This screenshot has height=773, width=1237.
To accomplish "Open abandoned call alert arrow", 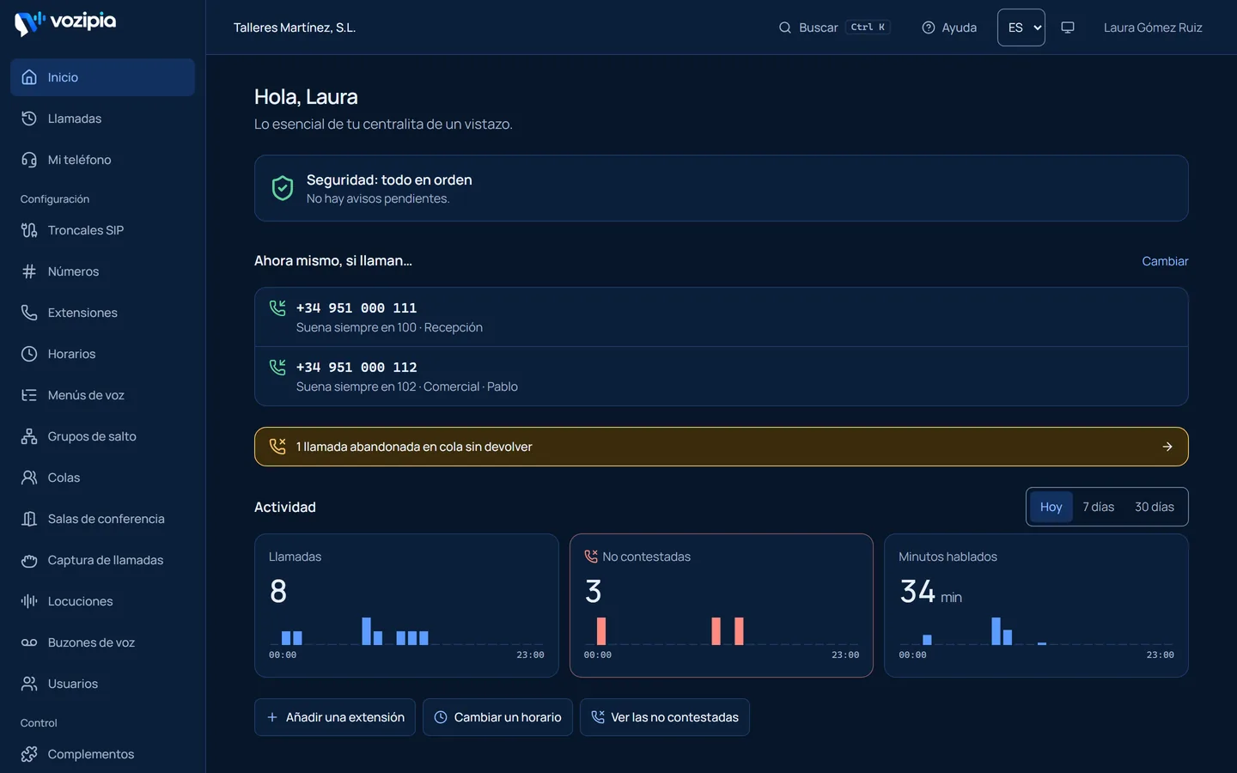I will (x=1167, y=447).
